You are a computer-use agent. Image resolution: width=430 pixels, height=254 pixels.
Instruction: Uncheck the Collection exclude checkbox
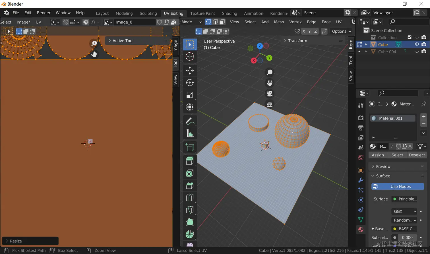point(410,37)
